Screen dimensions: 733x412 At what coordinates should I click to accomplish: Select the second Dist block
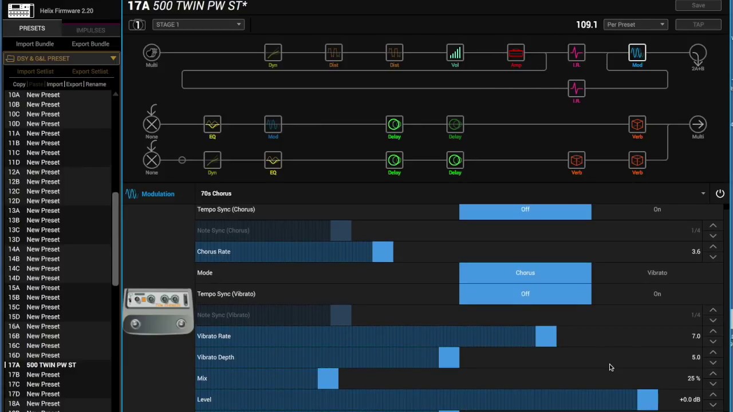pyautogui.click(x=395, y=53)
